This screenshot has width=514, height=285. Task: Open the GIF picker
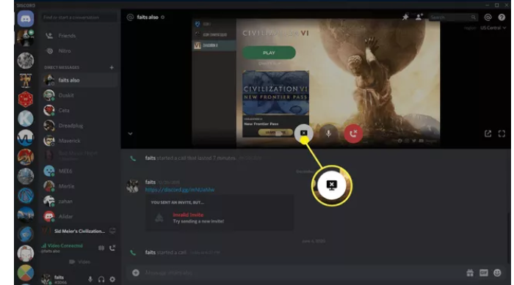click(483, 273)
